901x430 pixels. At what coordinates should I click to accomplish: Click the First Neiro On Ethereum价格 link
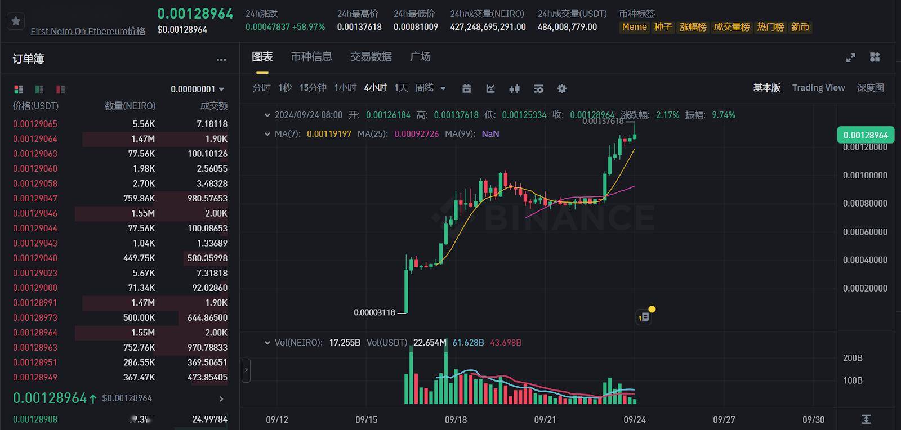coord(88,31)
